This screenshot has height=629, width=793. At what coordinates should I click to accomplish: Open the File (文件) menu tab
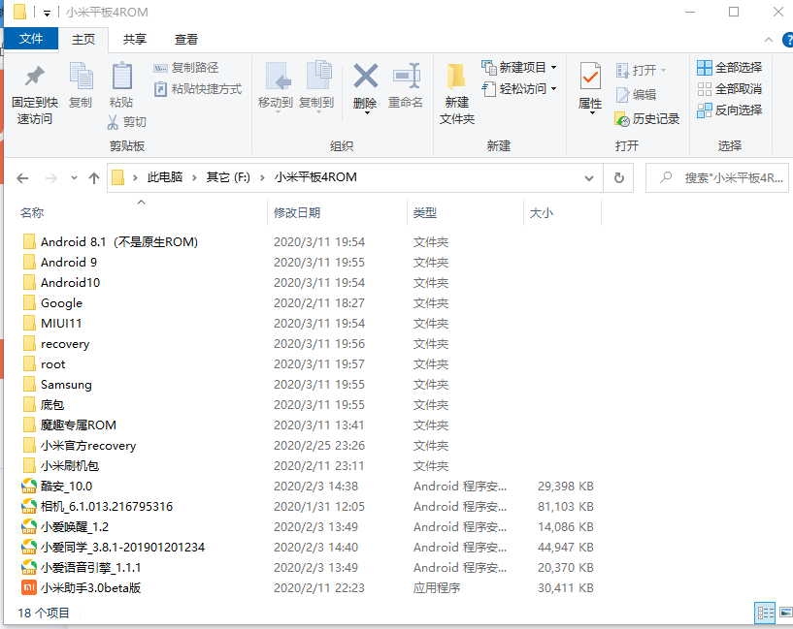[x=31, y=39]
